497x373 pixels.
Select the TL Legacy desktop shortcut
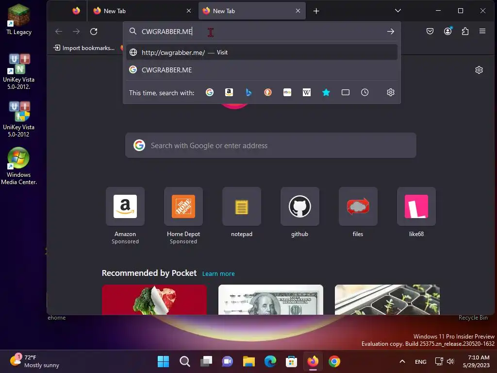tap(19, 19)
